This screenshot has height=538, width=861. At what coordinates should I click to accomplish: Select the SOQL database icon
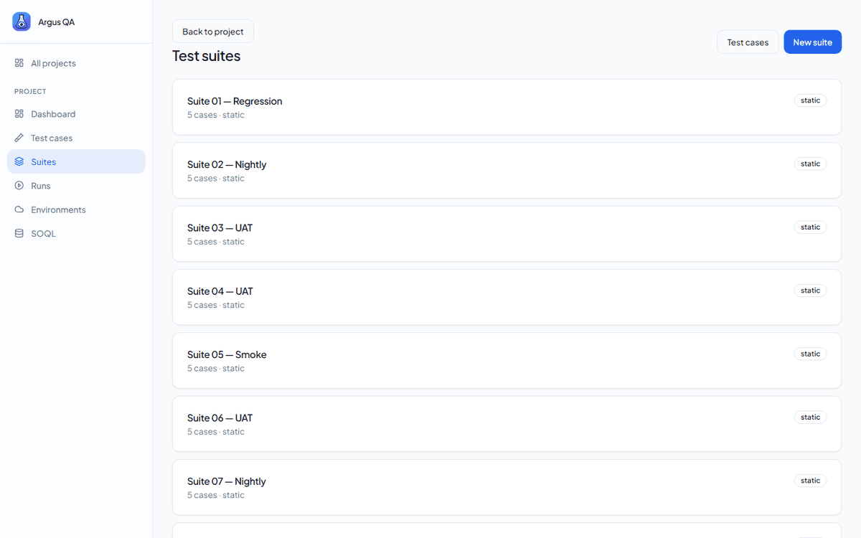(19, 233)
